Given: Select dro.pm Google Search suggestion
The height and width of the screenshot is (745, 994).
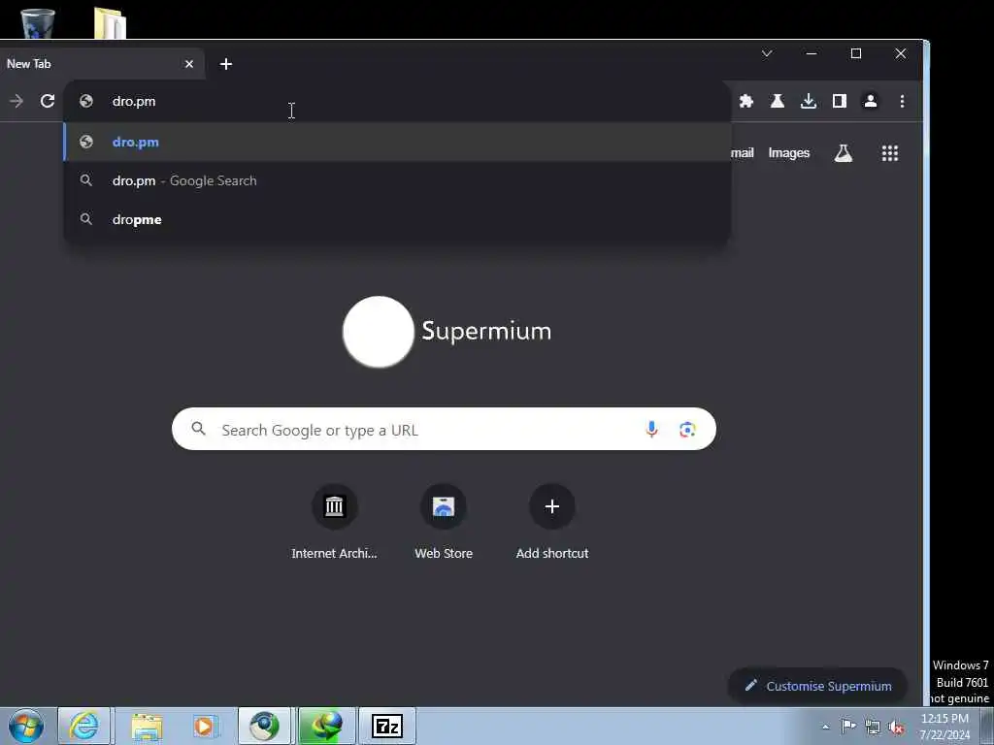Looking at the screenshot, I should click(397, 180).
